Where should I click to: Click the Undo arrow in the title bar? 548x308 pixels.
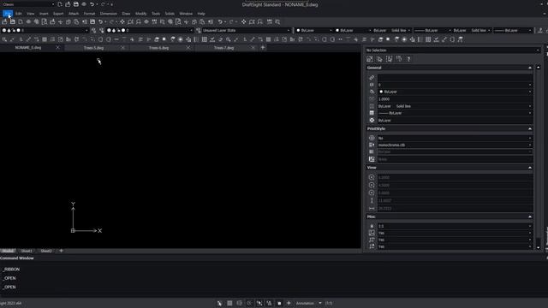92,4
